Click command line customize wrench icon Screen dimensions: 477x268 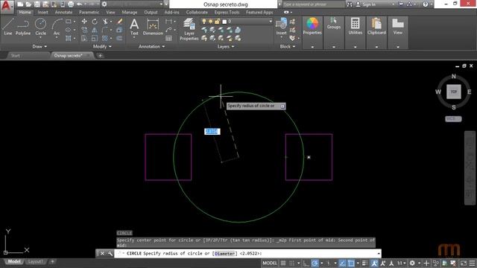coord(110,253)
